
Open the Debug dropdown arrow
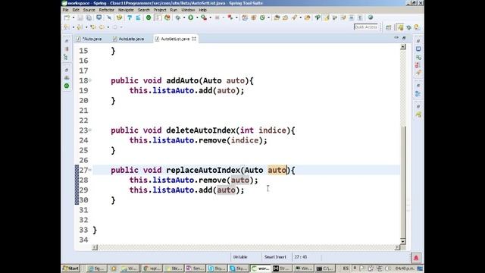[x=184, y=17]
